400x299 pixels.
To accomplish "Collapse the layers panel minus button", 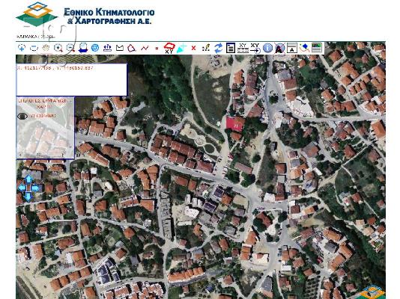I will tap(71, 101).
